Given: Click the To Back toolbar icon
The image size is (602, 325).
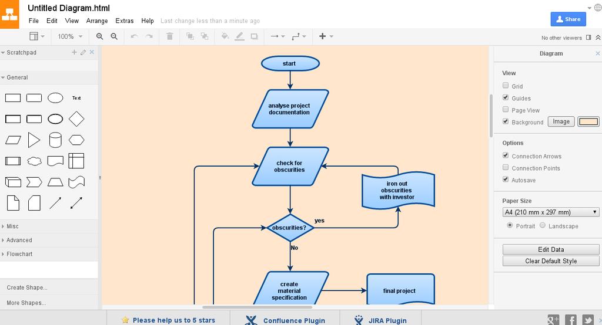Looking at the screenshot, I should point(204,36).
